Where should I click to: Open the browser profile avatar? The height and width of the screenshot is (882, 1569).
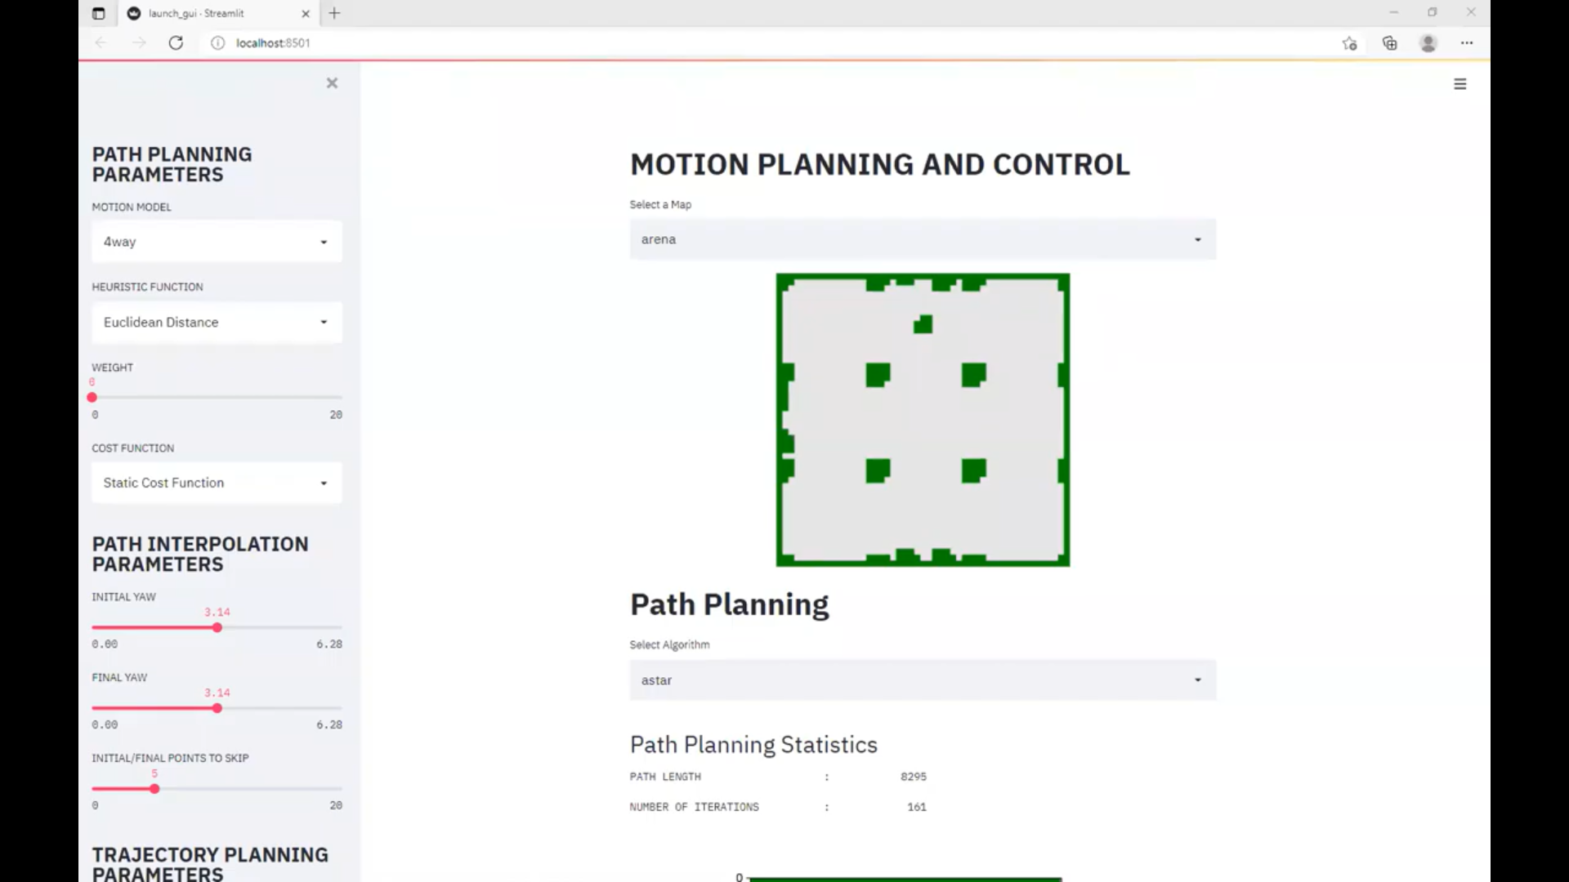pyautogui.click(x=1428, y=43)
